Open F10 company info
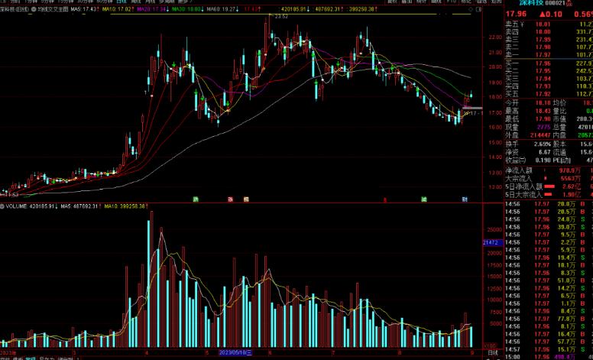Image resolution: width=593 pixels, height=360 pixels. click(x=451, y=2)
